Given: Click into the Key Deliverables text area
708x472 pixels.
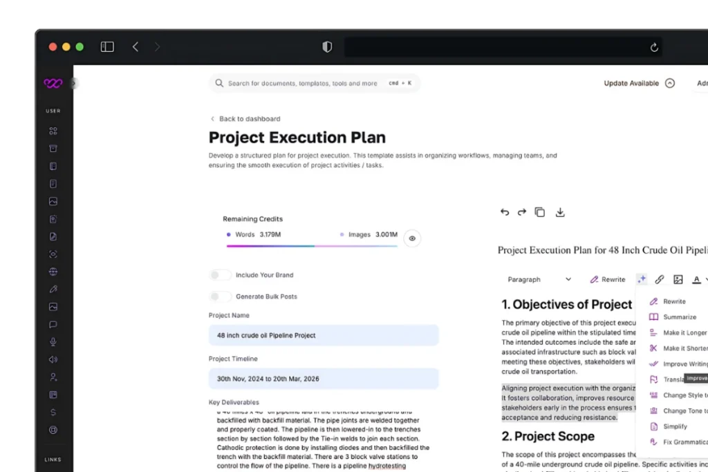Looking at the screenshot, I should [x=324, y=440].
